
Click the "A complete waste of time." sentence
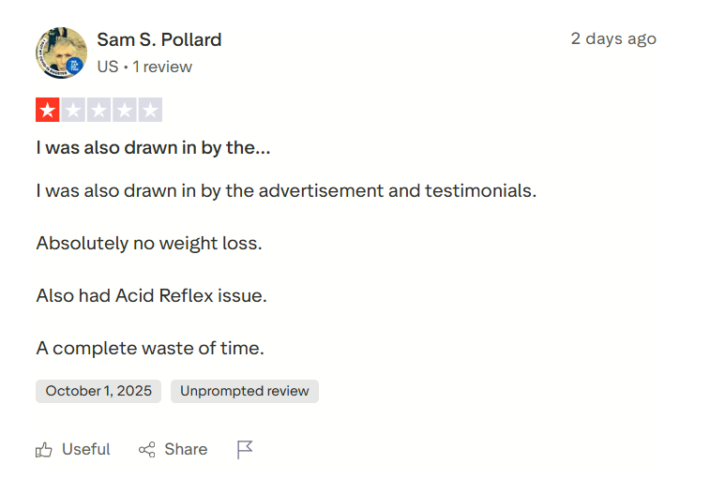tap(150, 348)
